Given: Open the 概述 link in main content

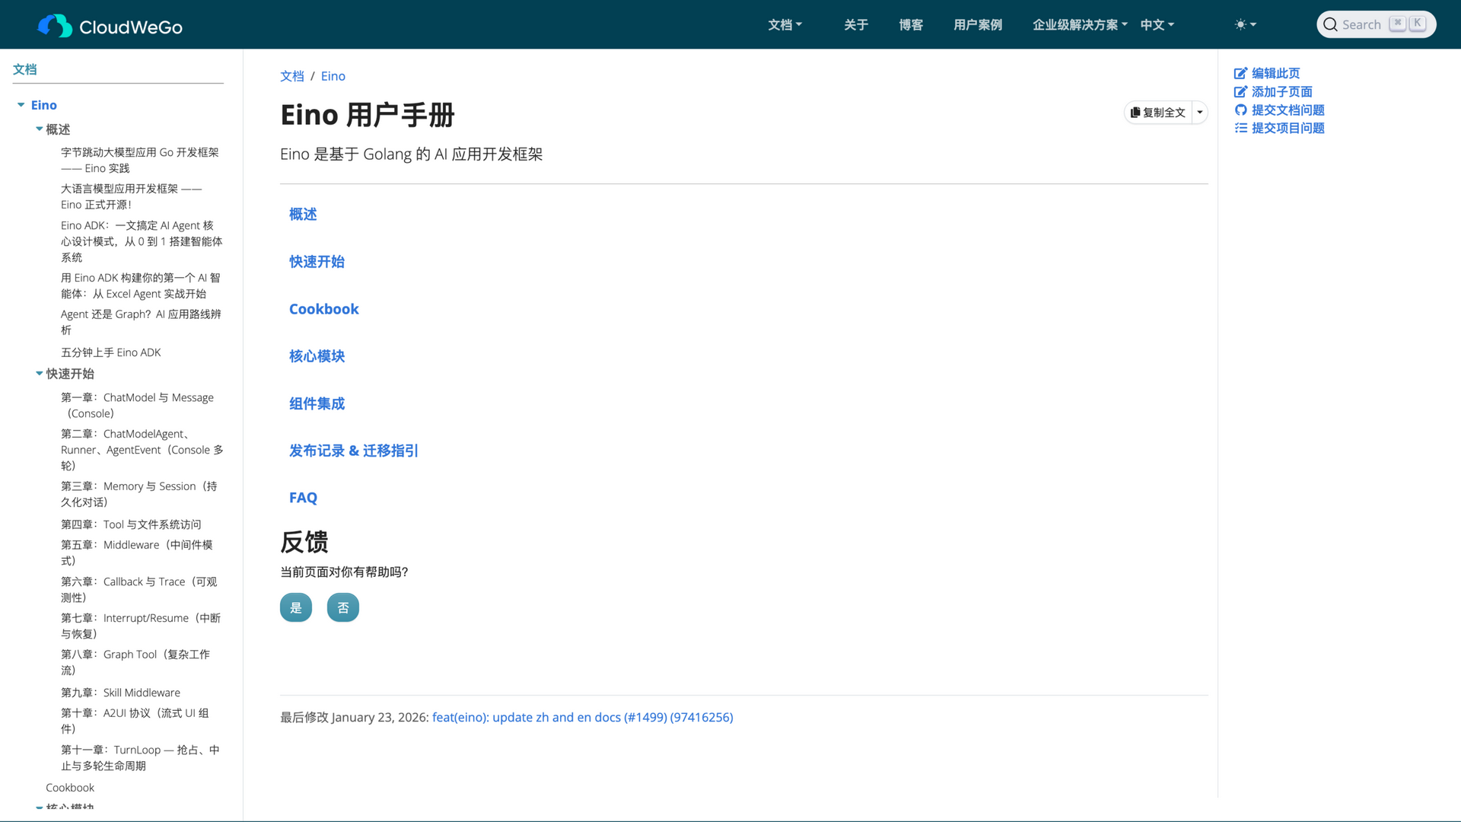Looking at the screenshot, I should click(x=303, y=215).
